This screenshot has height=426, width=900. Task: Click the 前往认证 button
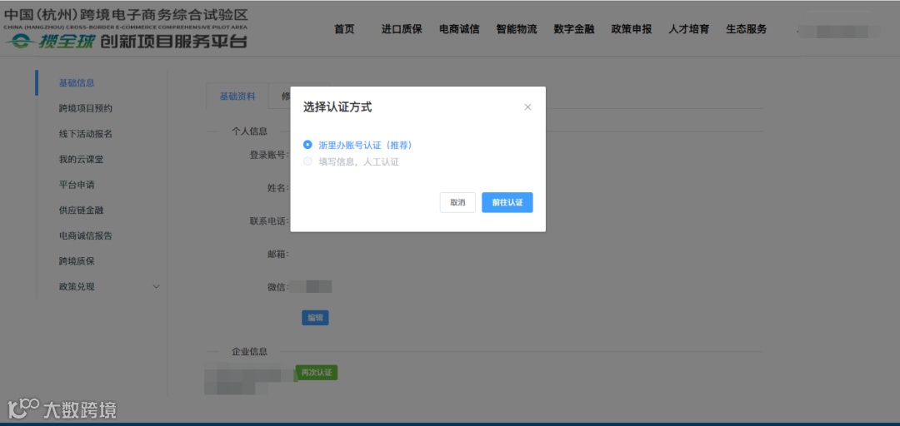click(x=507, y=202)
